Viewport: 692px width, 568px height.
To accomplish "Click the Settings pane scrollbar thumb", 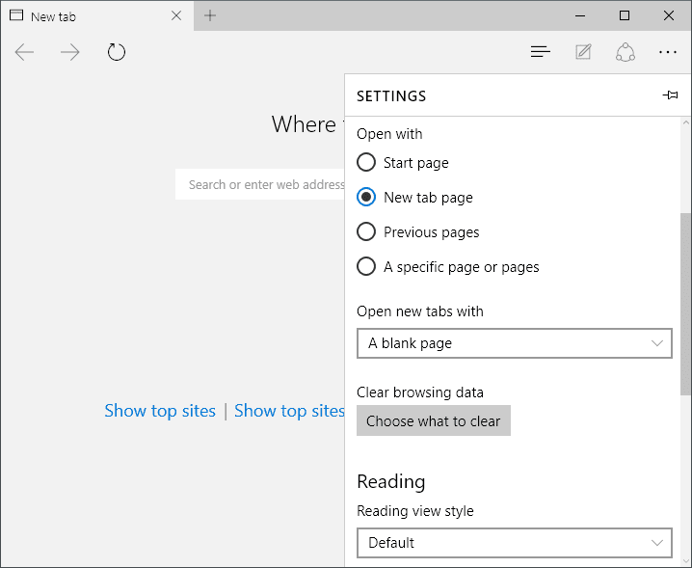I will (x=686, y=304).
